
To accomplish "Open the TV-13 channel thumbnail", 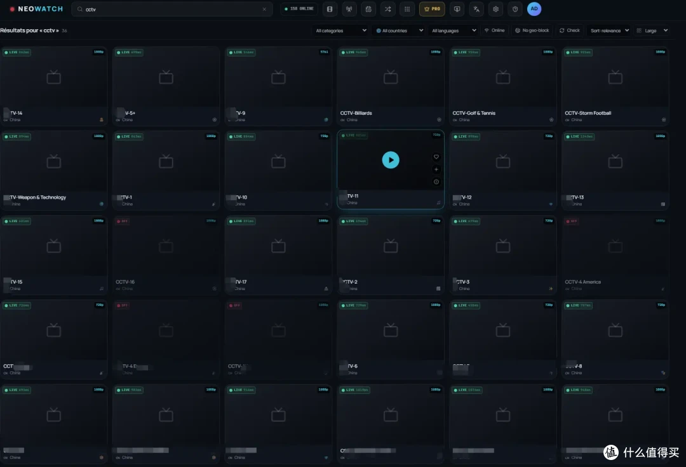I will coord(615,161).
